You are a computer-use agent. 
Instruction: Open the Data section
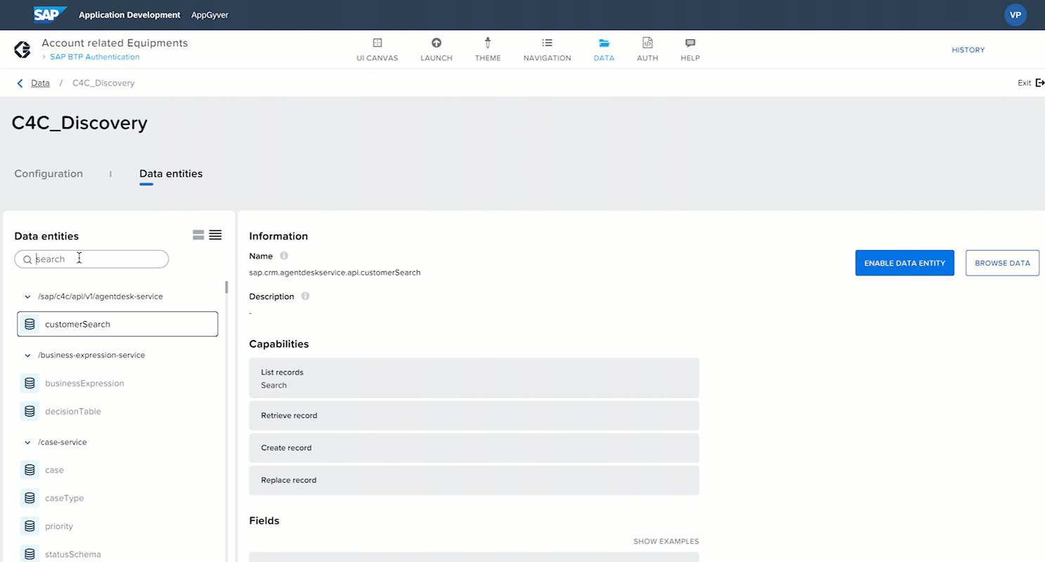(x=603, y=50)
